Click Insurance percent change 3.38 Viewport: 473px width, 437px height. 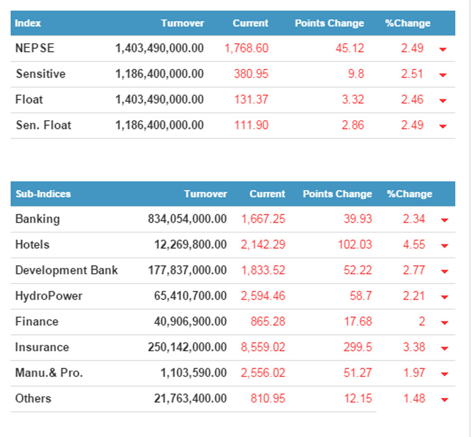click(414, 347)
